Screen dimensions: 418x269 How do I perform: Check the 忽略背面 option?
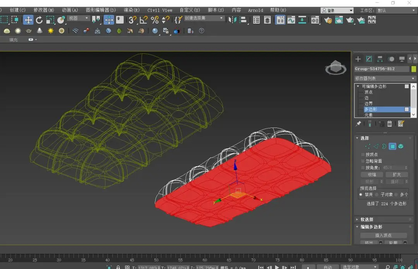pos(363,161)
